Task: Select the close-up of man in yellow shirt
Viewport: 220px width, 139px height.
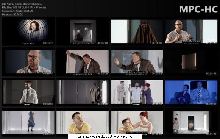Action: 83,122
